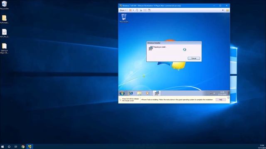Open the guest Recycle Bin icon
The width and height of the screenshot is (266, 149).
pos(124,18)
